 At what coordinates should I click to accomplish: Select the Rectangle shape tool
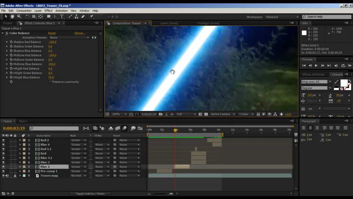pos(49,17)
